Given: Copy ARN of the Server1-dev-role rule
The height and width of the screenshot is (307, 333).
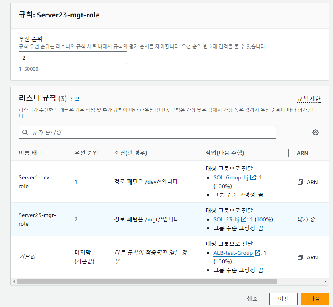Looking at the screenshot, I should pyautogui.click(x=308, y=182).
